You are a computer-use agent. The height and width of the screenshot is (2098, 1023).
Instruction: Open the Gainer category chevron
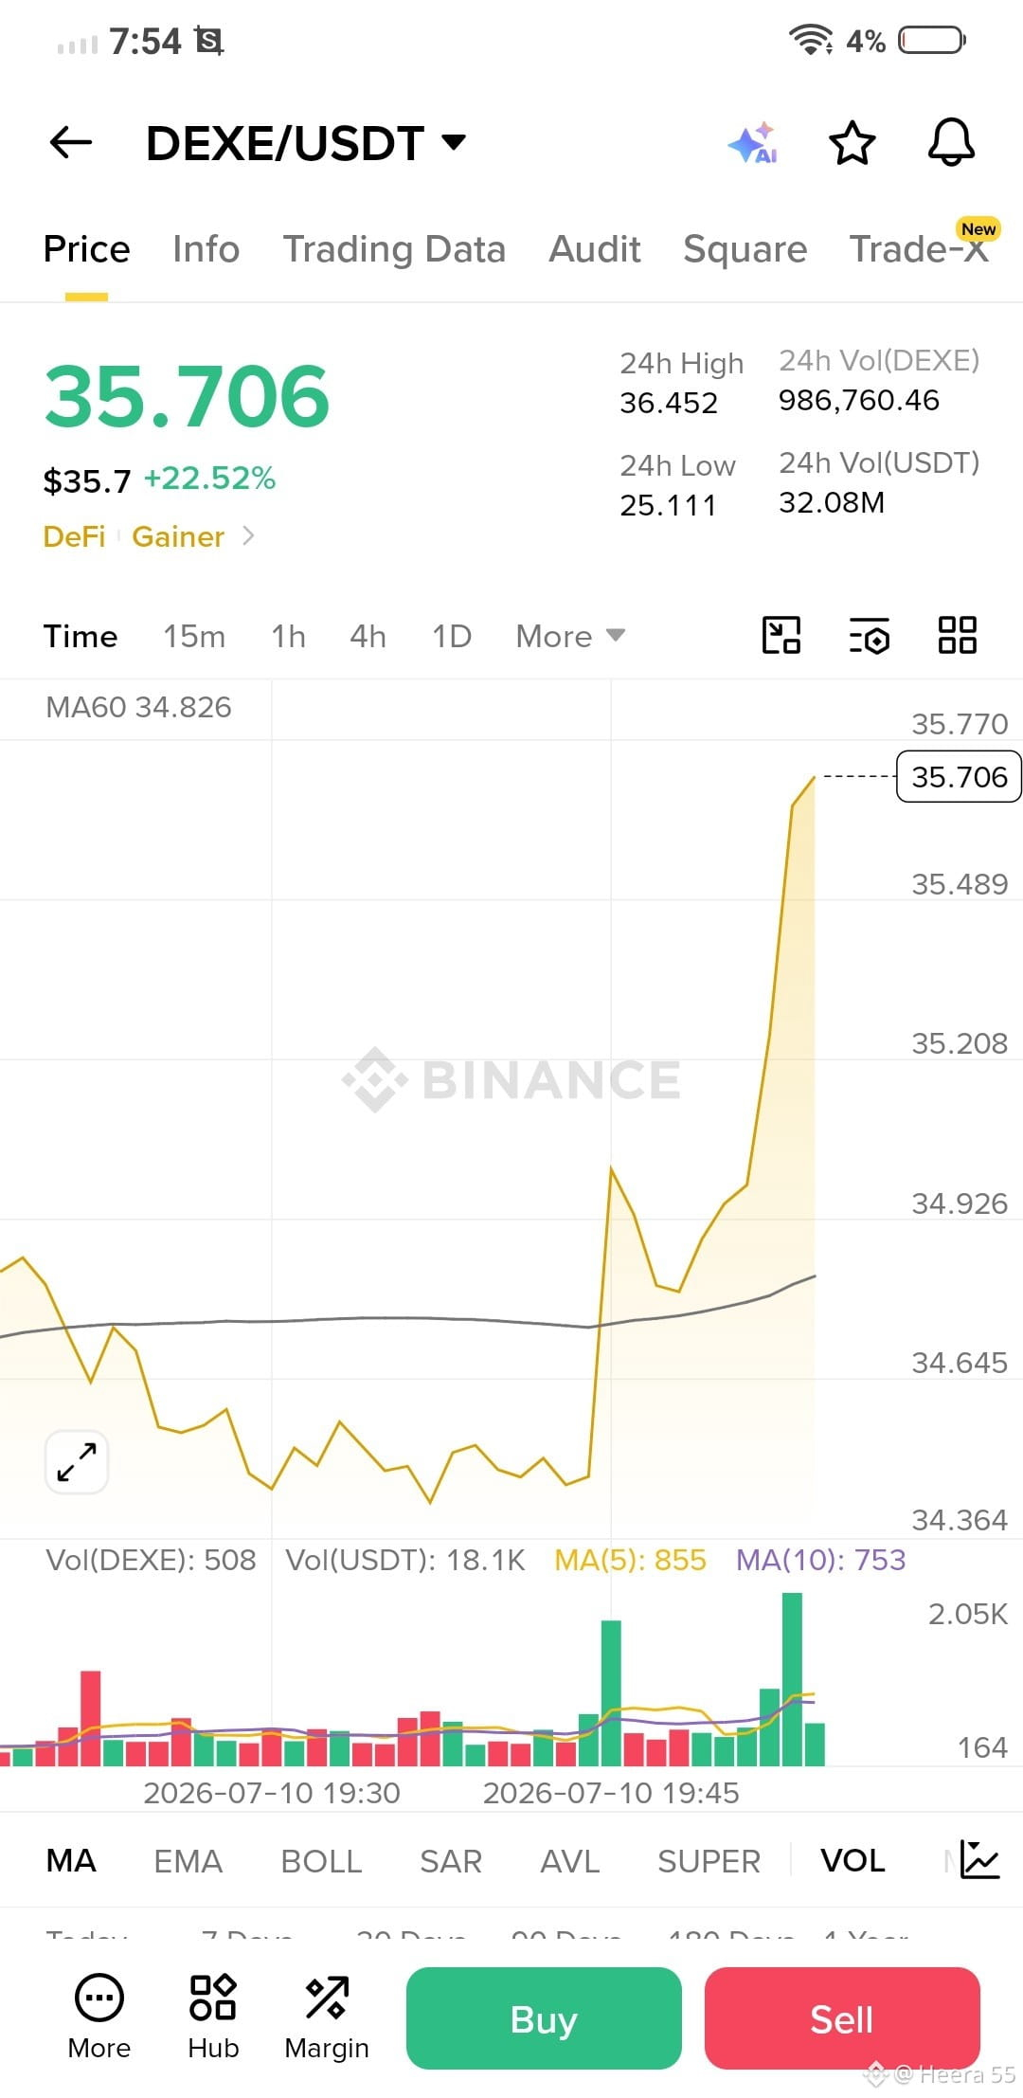click(x=248, y=536)
